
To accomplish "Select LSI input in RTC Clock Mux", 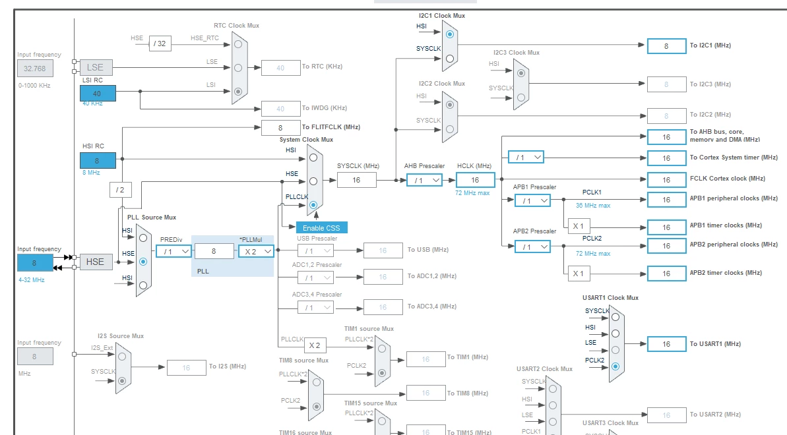I will 238,92.
